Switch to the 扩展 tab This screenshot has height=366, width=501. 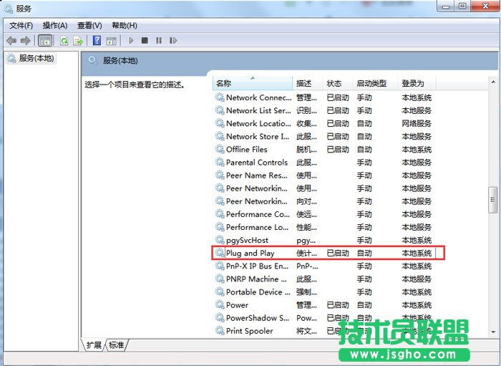tap(94, 345)
